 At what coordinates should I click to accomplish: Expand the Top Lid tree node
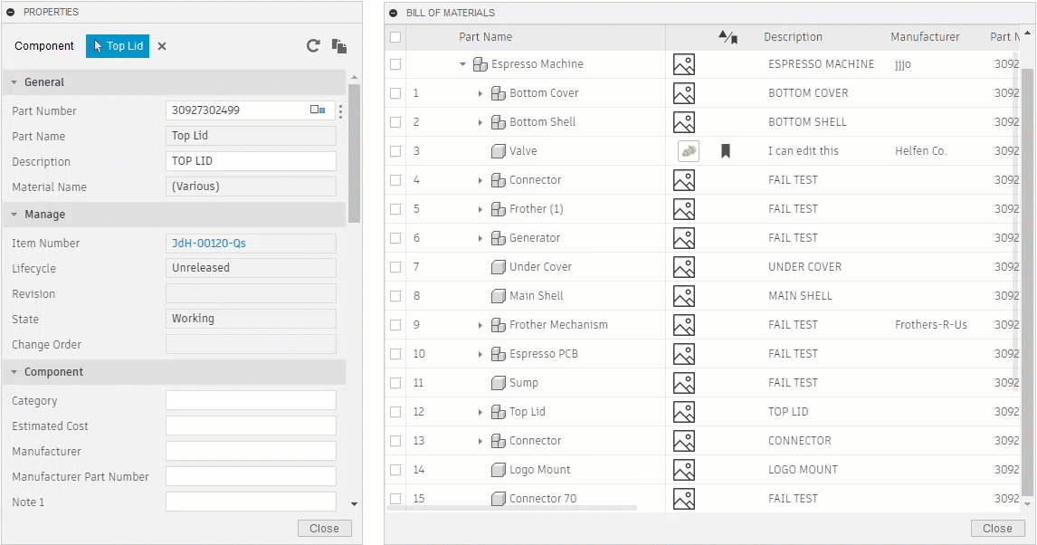click(480, 412)
